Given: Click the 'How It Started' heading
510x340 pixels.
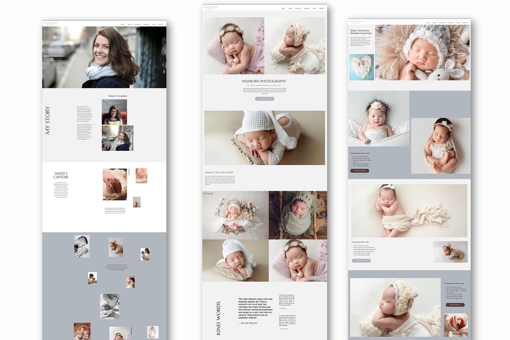Looking at the screenshot, I should [x=118, y=96].
